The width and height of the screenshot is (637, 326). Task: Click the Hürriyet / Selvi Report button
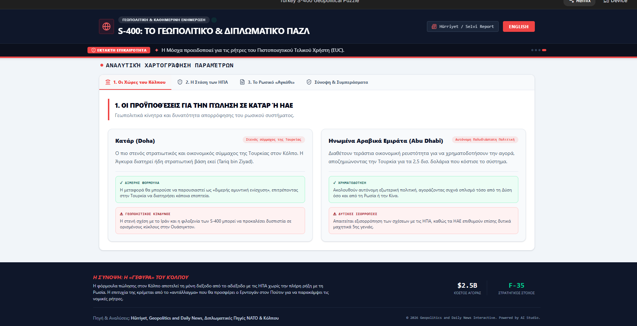[463, 26]
